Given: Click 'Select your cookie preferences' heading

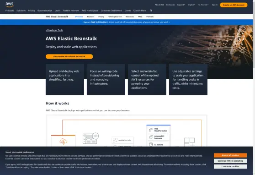Looking at the screenshot, I should point(20,152).
